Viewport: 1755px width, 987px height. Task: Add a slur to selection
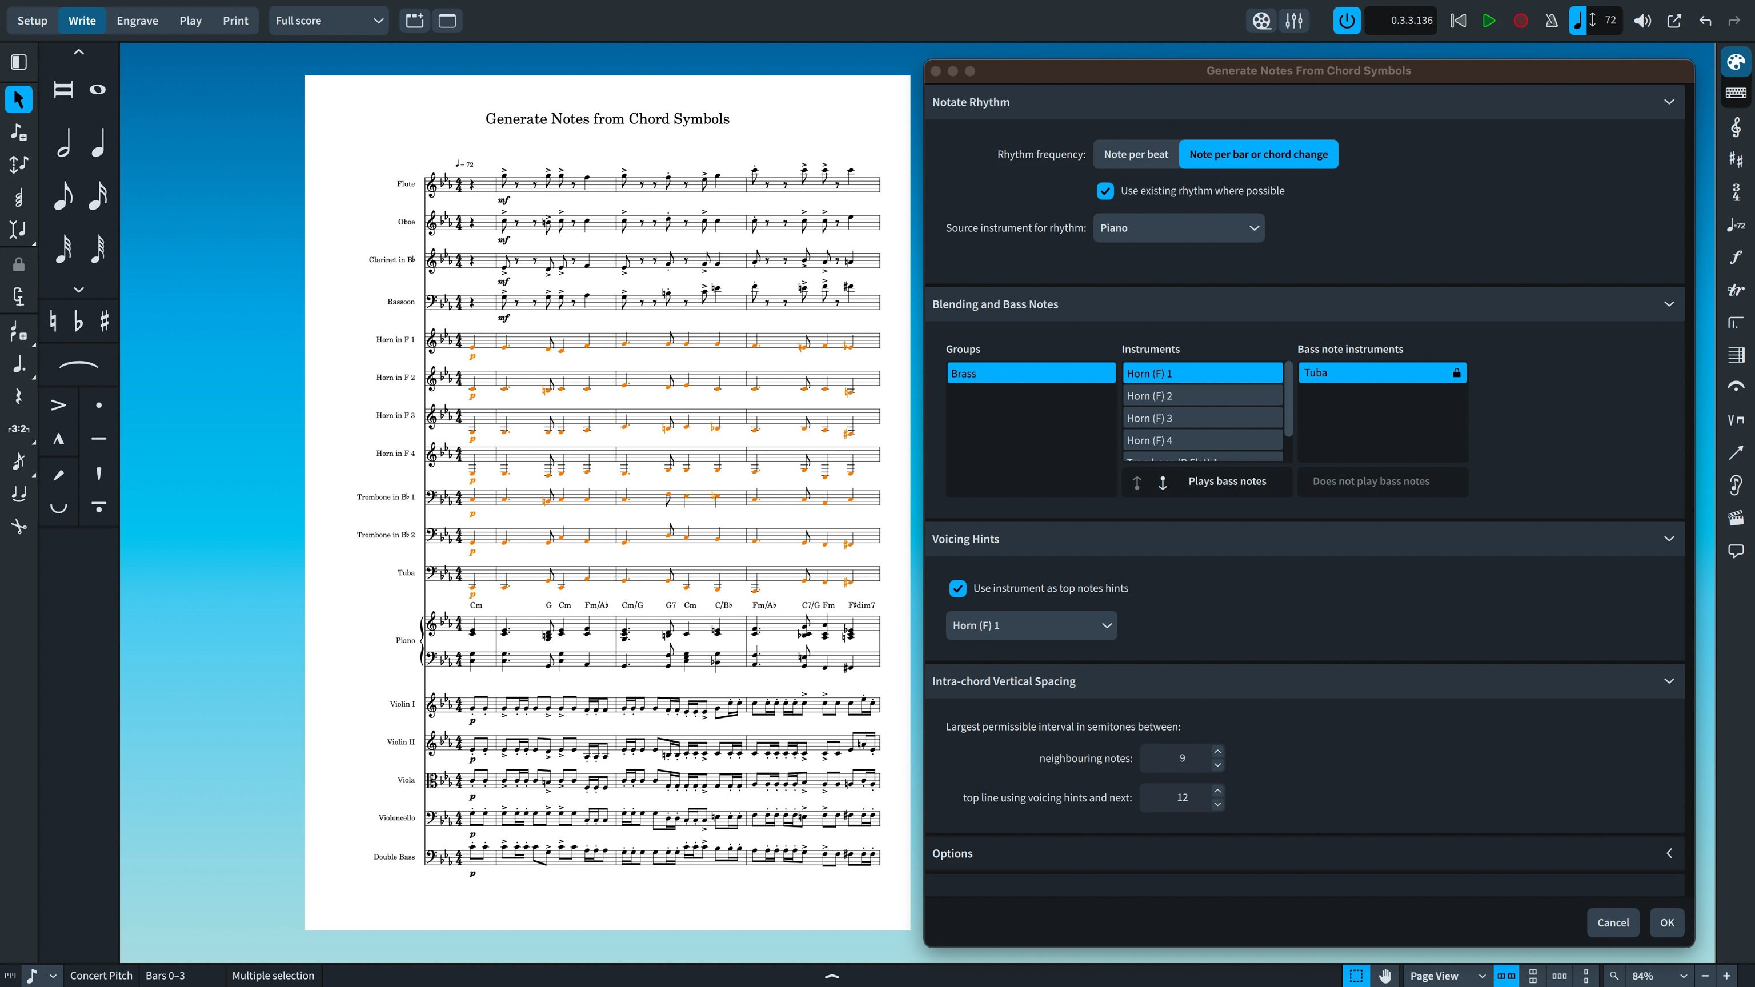point(79,365)
